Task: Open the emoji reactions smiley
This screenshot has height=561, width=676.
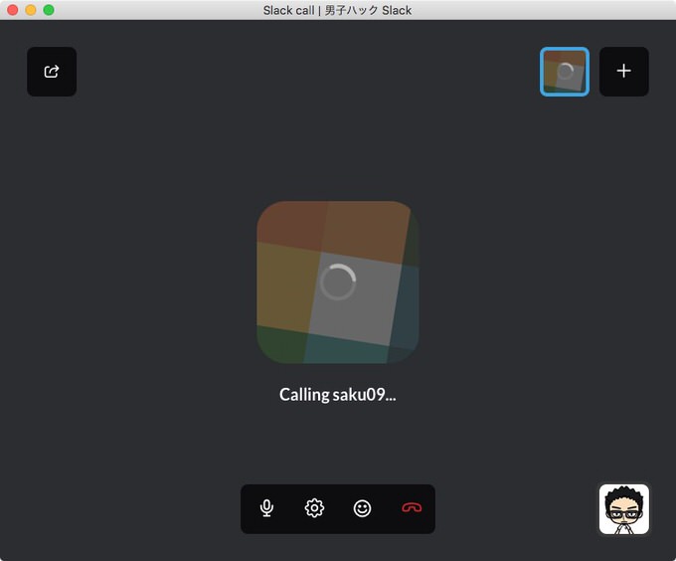Action: pyautogui.click(x=362, y=508)
